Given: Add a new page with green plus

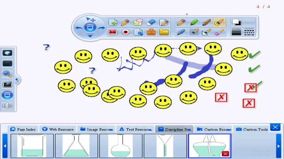Looking at the screenshot, I should coord(113,23).
